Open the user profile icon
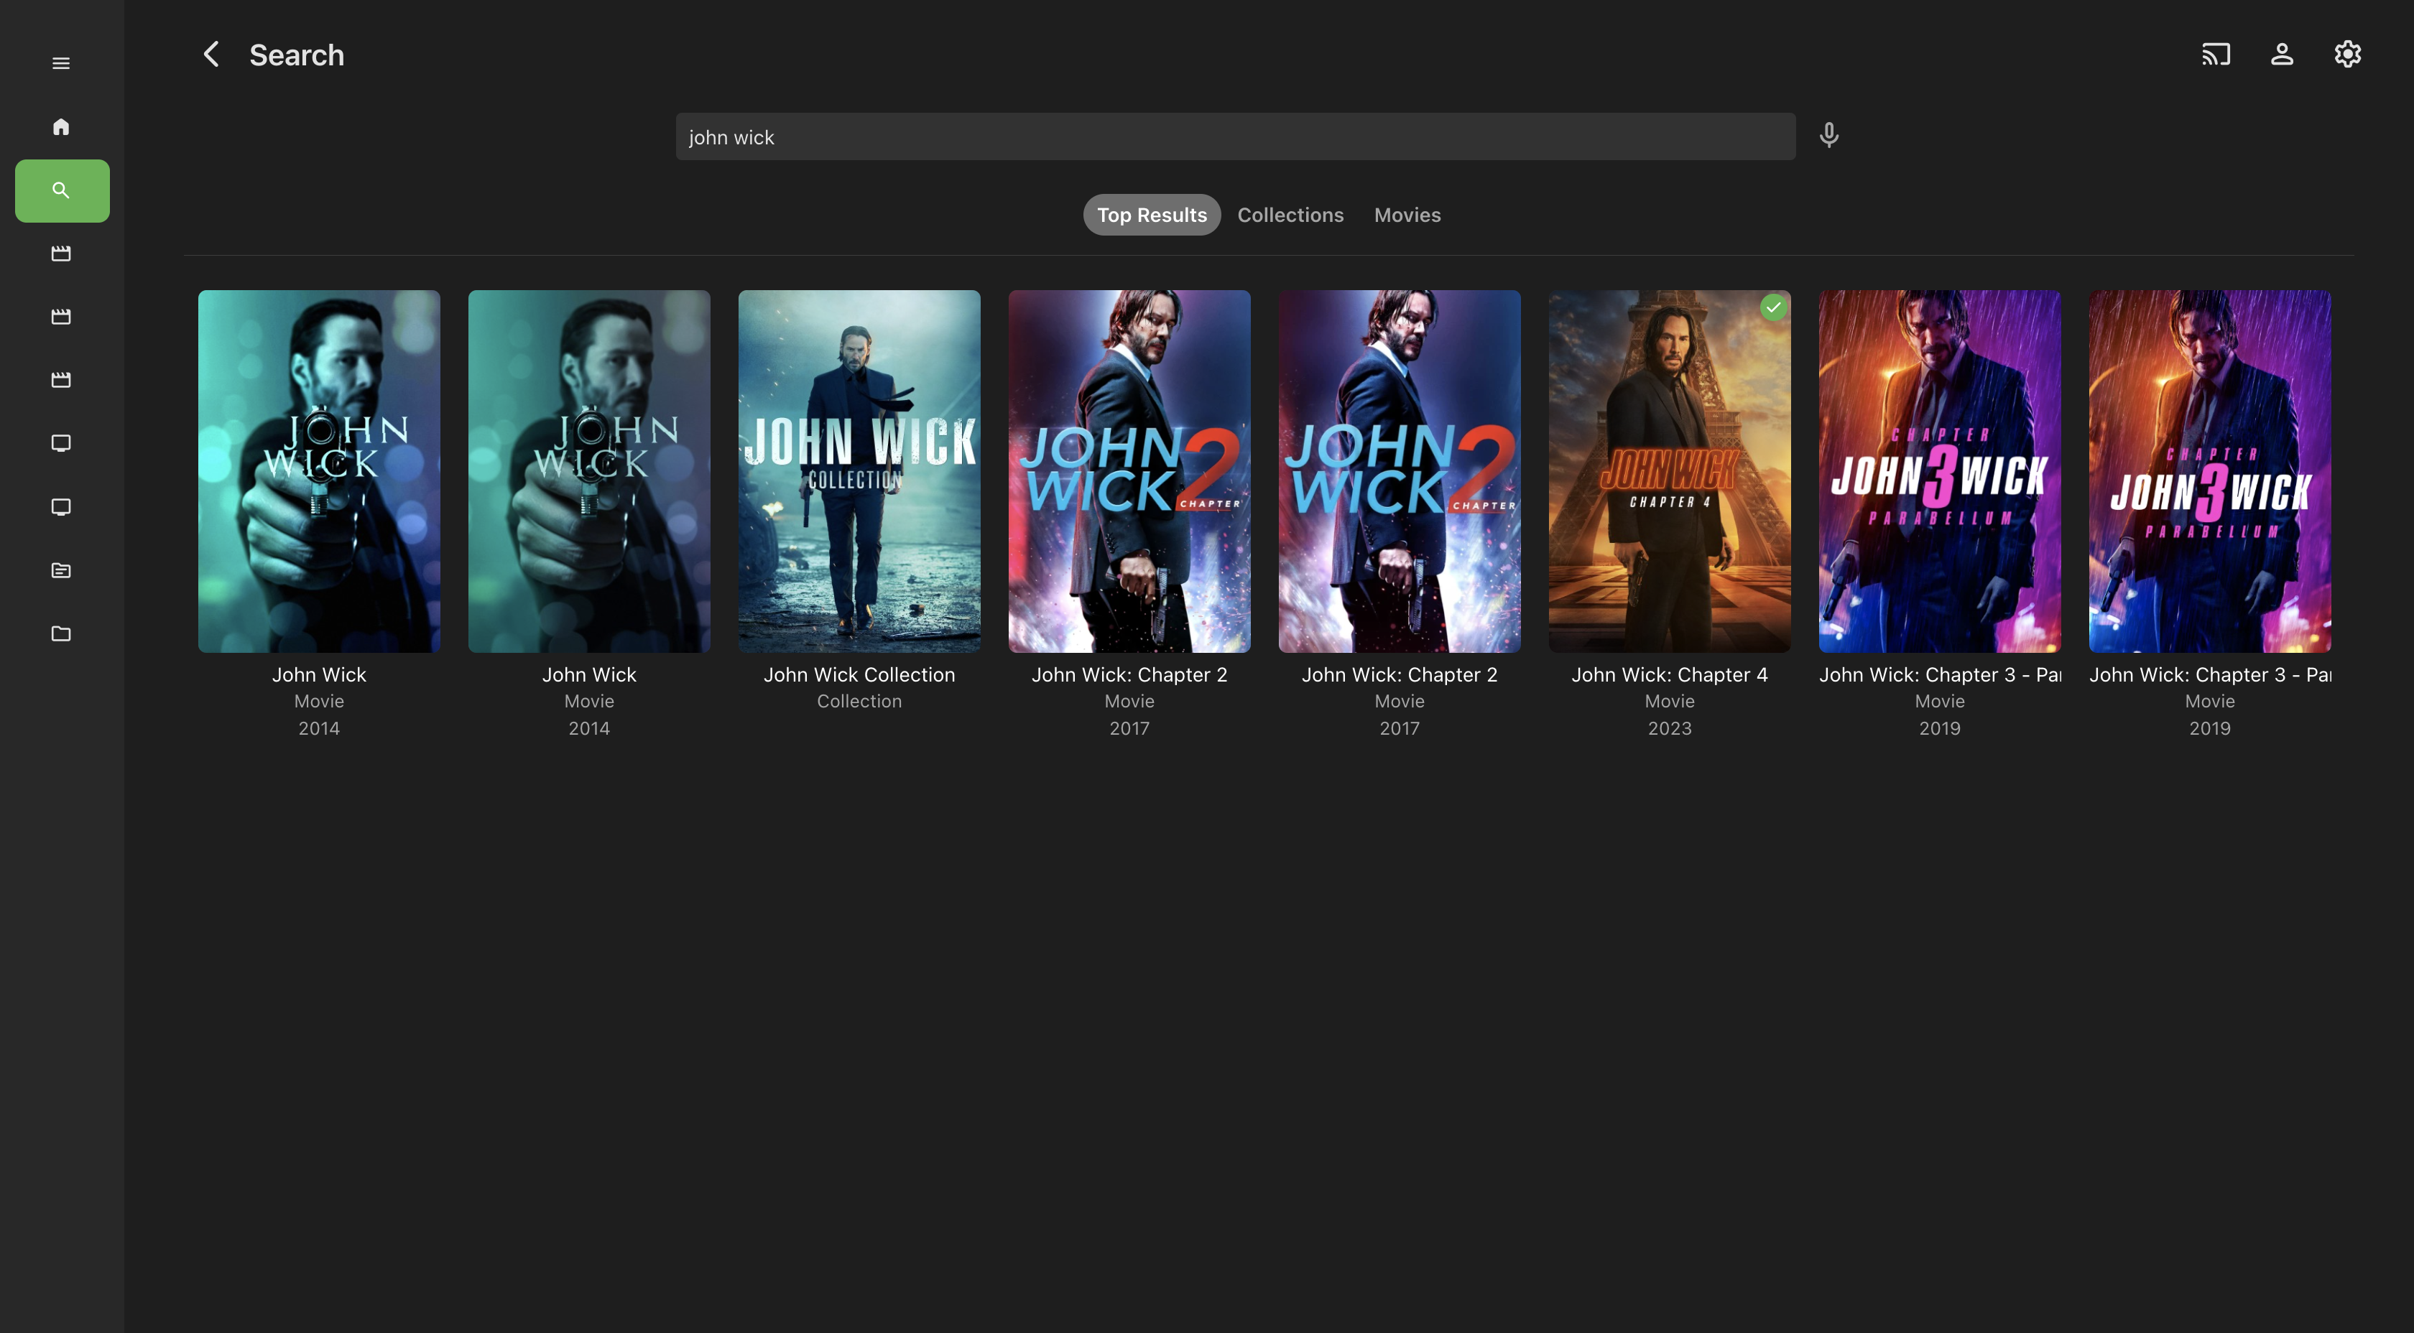Viewport: 2414px width, 1333px height. pyautogui.click(x=2282, y=55)
